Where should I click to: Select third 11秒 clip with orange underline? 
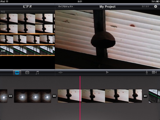point(27,40)
